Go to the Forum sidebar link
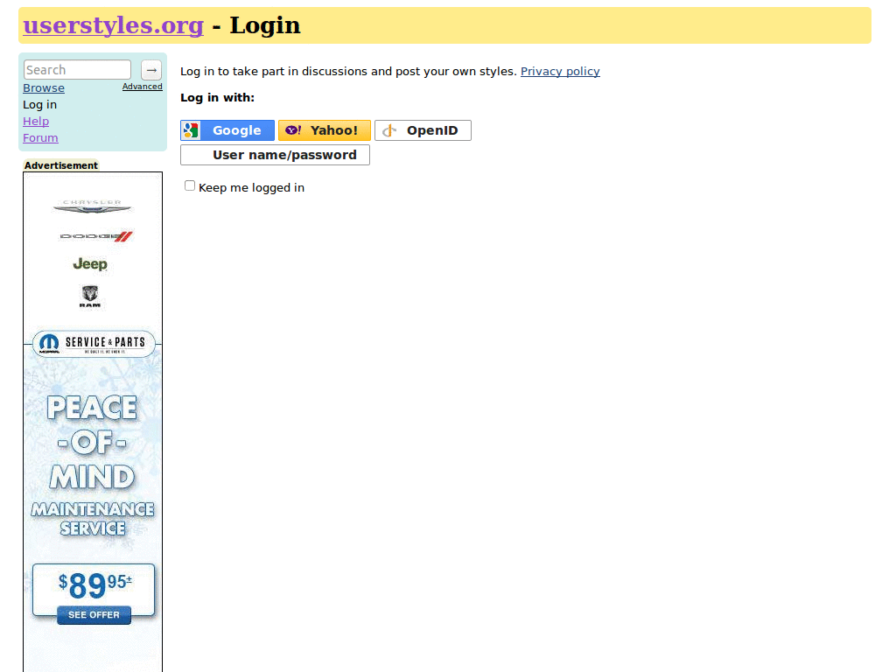896x672 pixels. coord(40,137)
